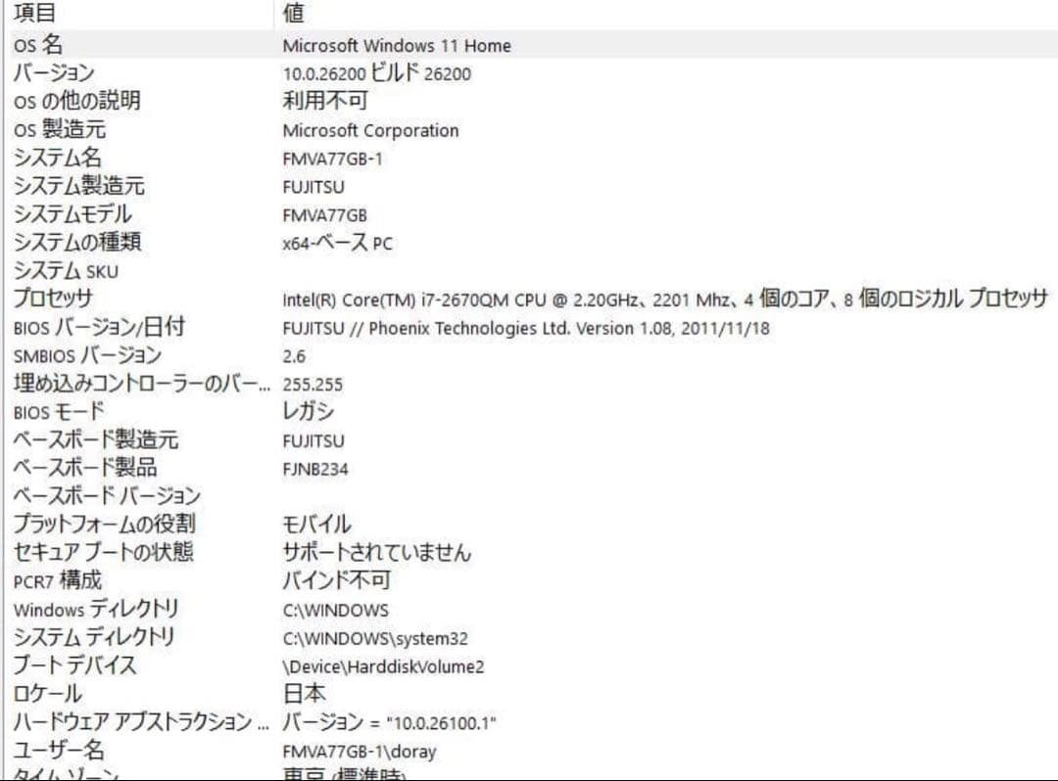This screenshot has width=1058, height=781.
Task: Select the バージョン row
Action: point(49,73)
